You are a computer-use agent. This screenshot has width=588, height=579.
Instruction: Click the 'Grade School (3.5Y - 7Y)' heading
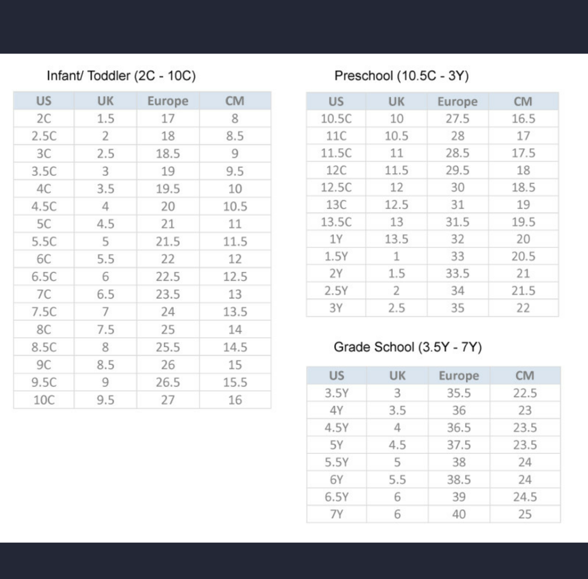408,347
